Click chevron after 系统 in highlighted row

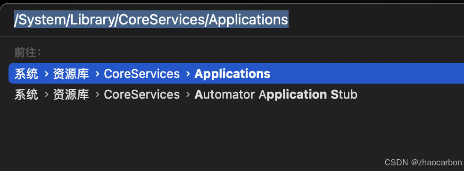[46, 74]
